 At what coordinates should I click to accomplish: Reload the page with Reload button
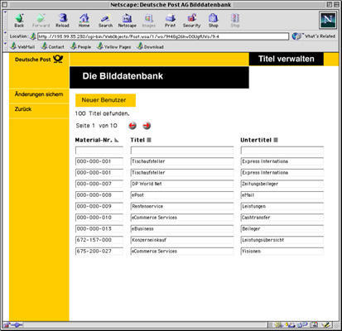pyautogui.click(x=62, y=21)
